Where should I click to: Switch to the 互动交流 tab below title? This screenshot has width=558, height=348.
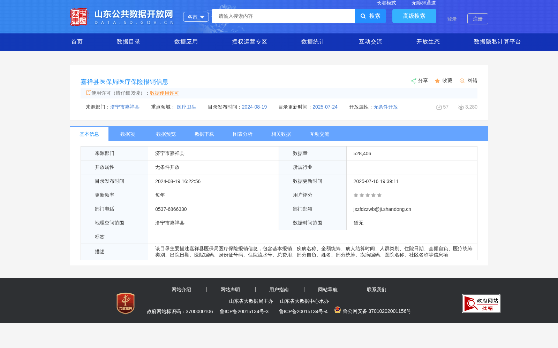pyautogui.click(x=319, y=134)
